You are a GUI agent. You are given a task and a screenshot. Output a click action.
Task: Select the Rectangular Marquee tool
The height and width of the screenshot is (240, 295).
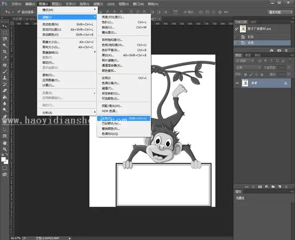point(5,32)
